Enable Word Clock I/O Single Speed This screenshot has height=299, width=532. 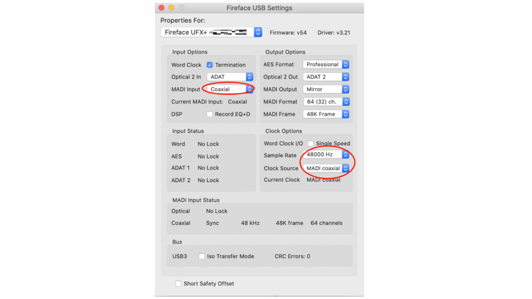tap(311, 144)
